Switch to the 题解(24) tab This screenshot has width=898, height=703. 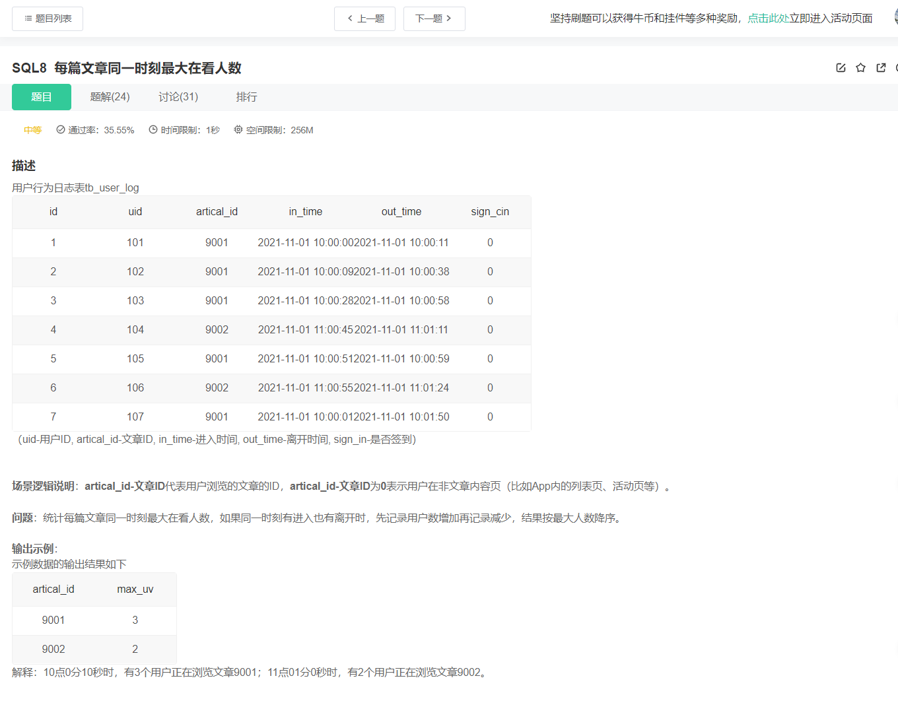[110, 97]
